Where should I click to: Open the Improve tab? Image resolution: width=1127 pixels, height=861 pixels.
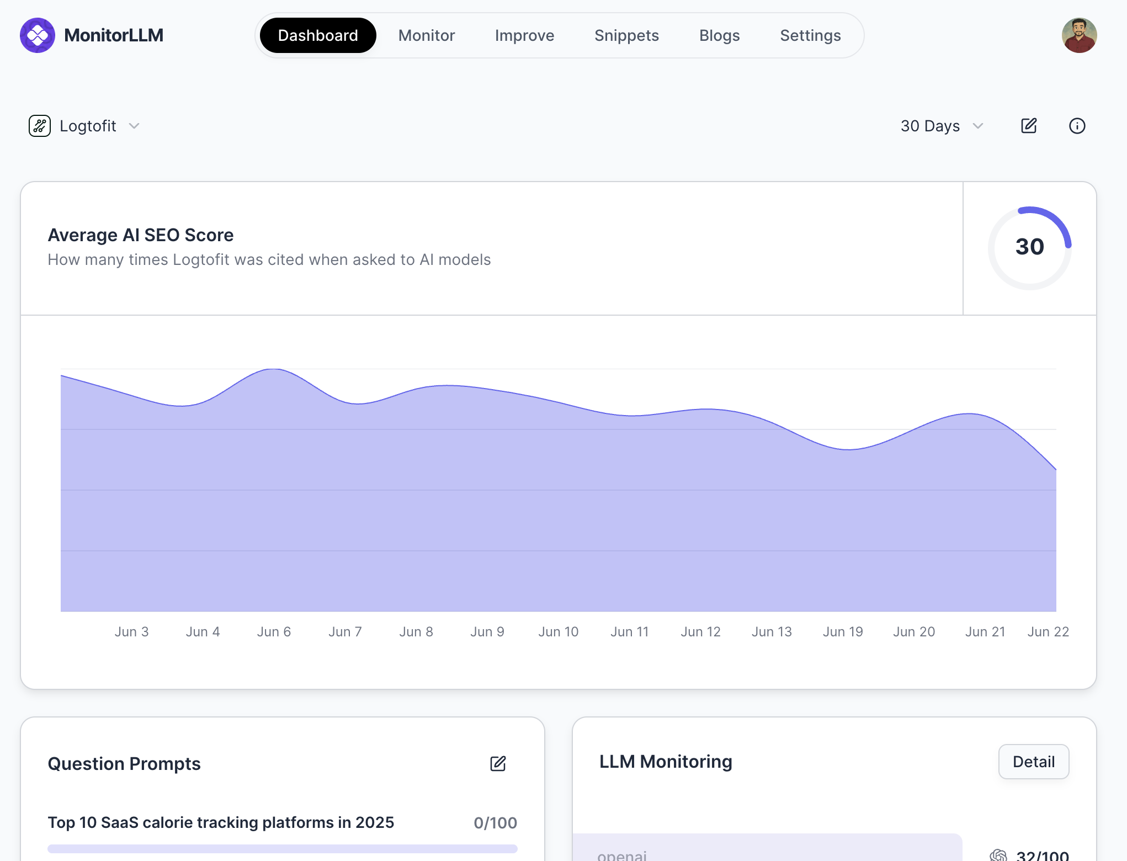524,35
